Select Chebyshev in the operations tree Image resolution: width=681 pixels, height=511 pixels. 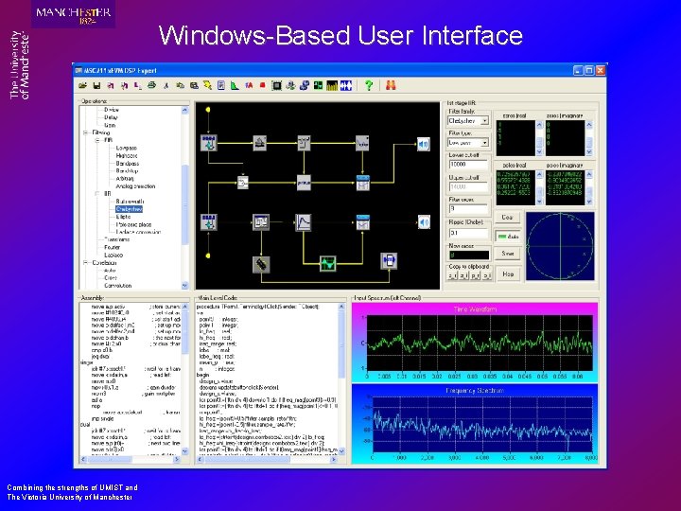[129, 209]
